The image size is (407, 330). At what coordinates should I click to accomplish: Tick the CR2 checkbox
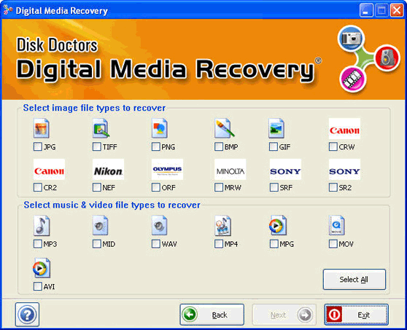pyautogui.click(x=38, y=187)
